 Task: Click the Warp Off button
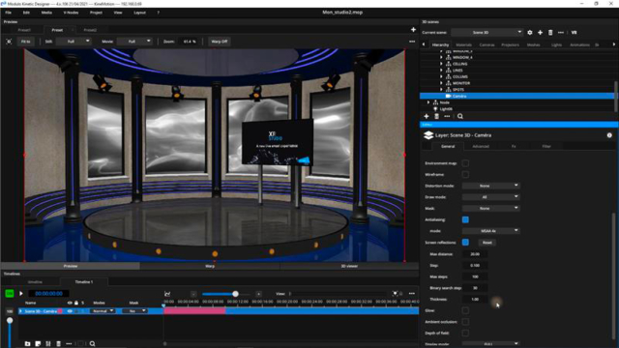coord(220,42)
